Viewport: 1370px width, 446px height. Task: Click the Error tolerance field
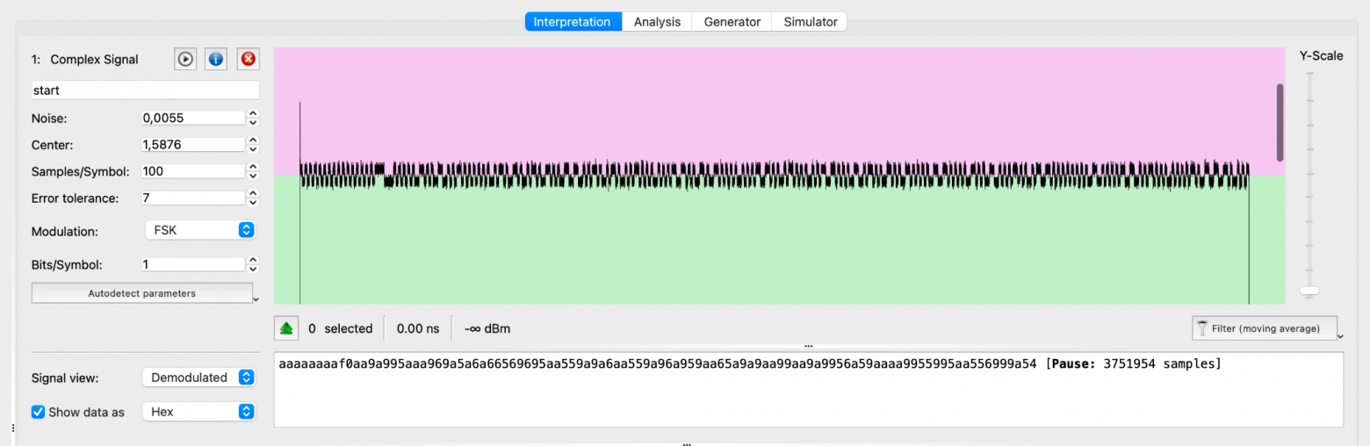[192, 198]
